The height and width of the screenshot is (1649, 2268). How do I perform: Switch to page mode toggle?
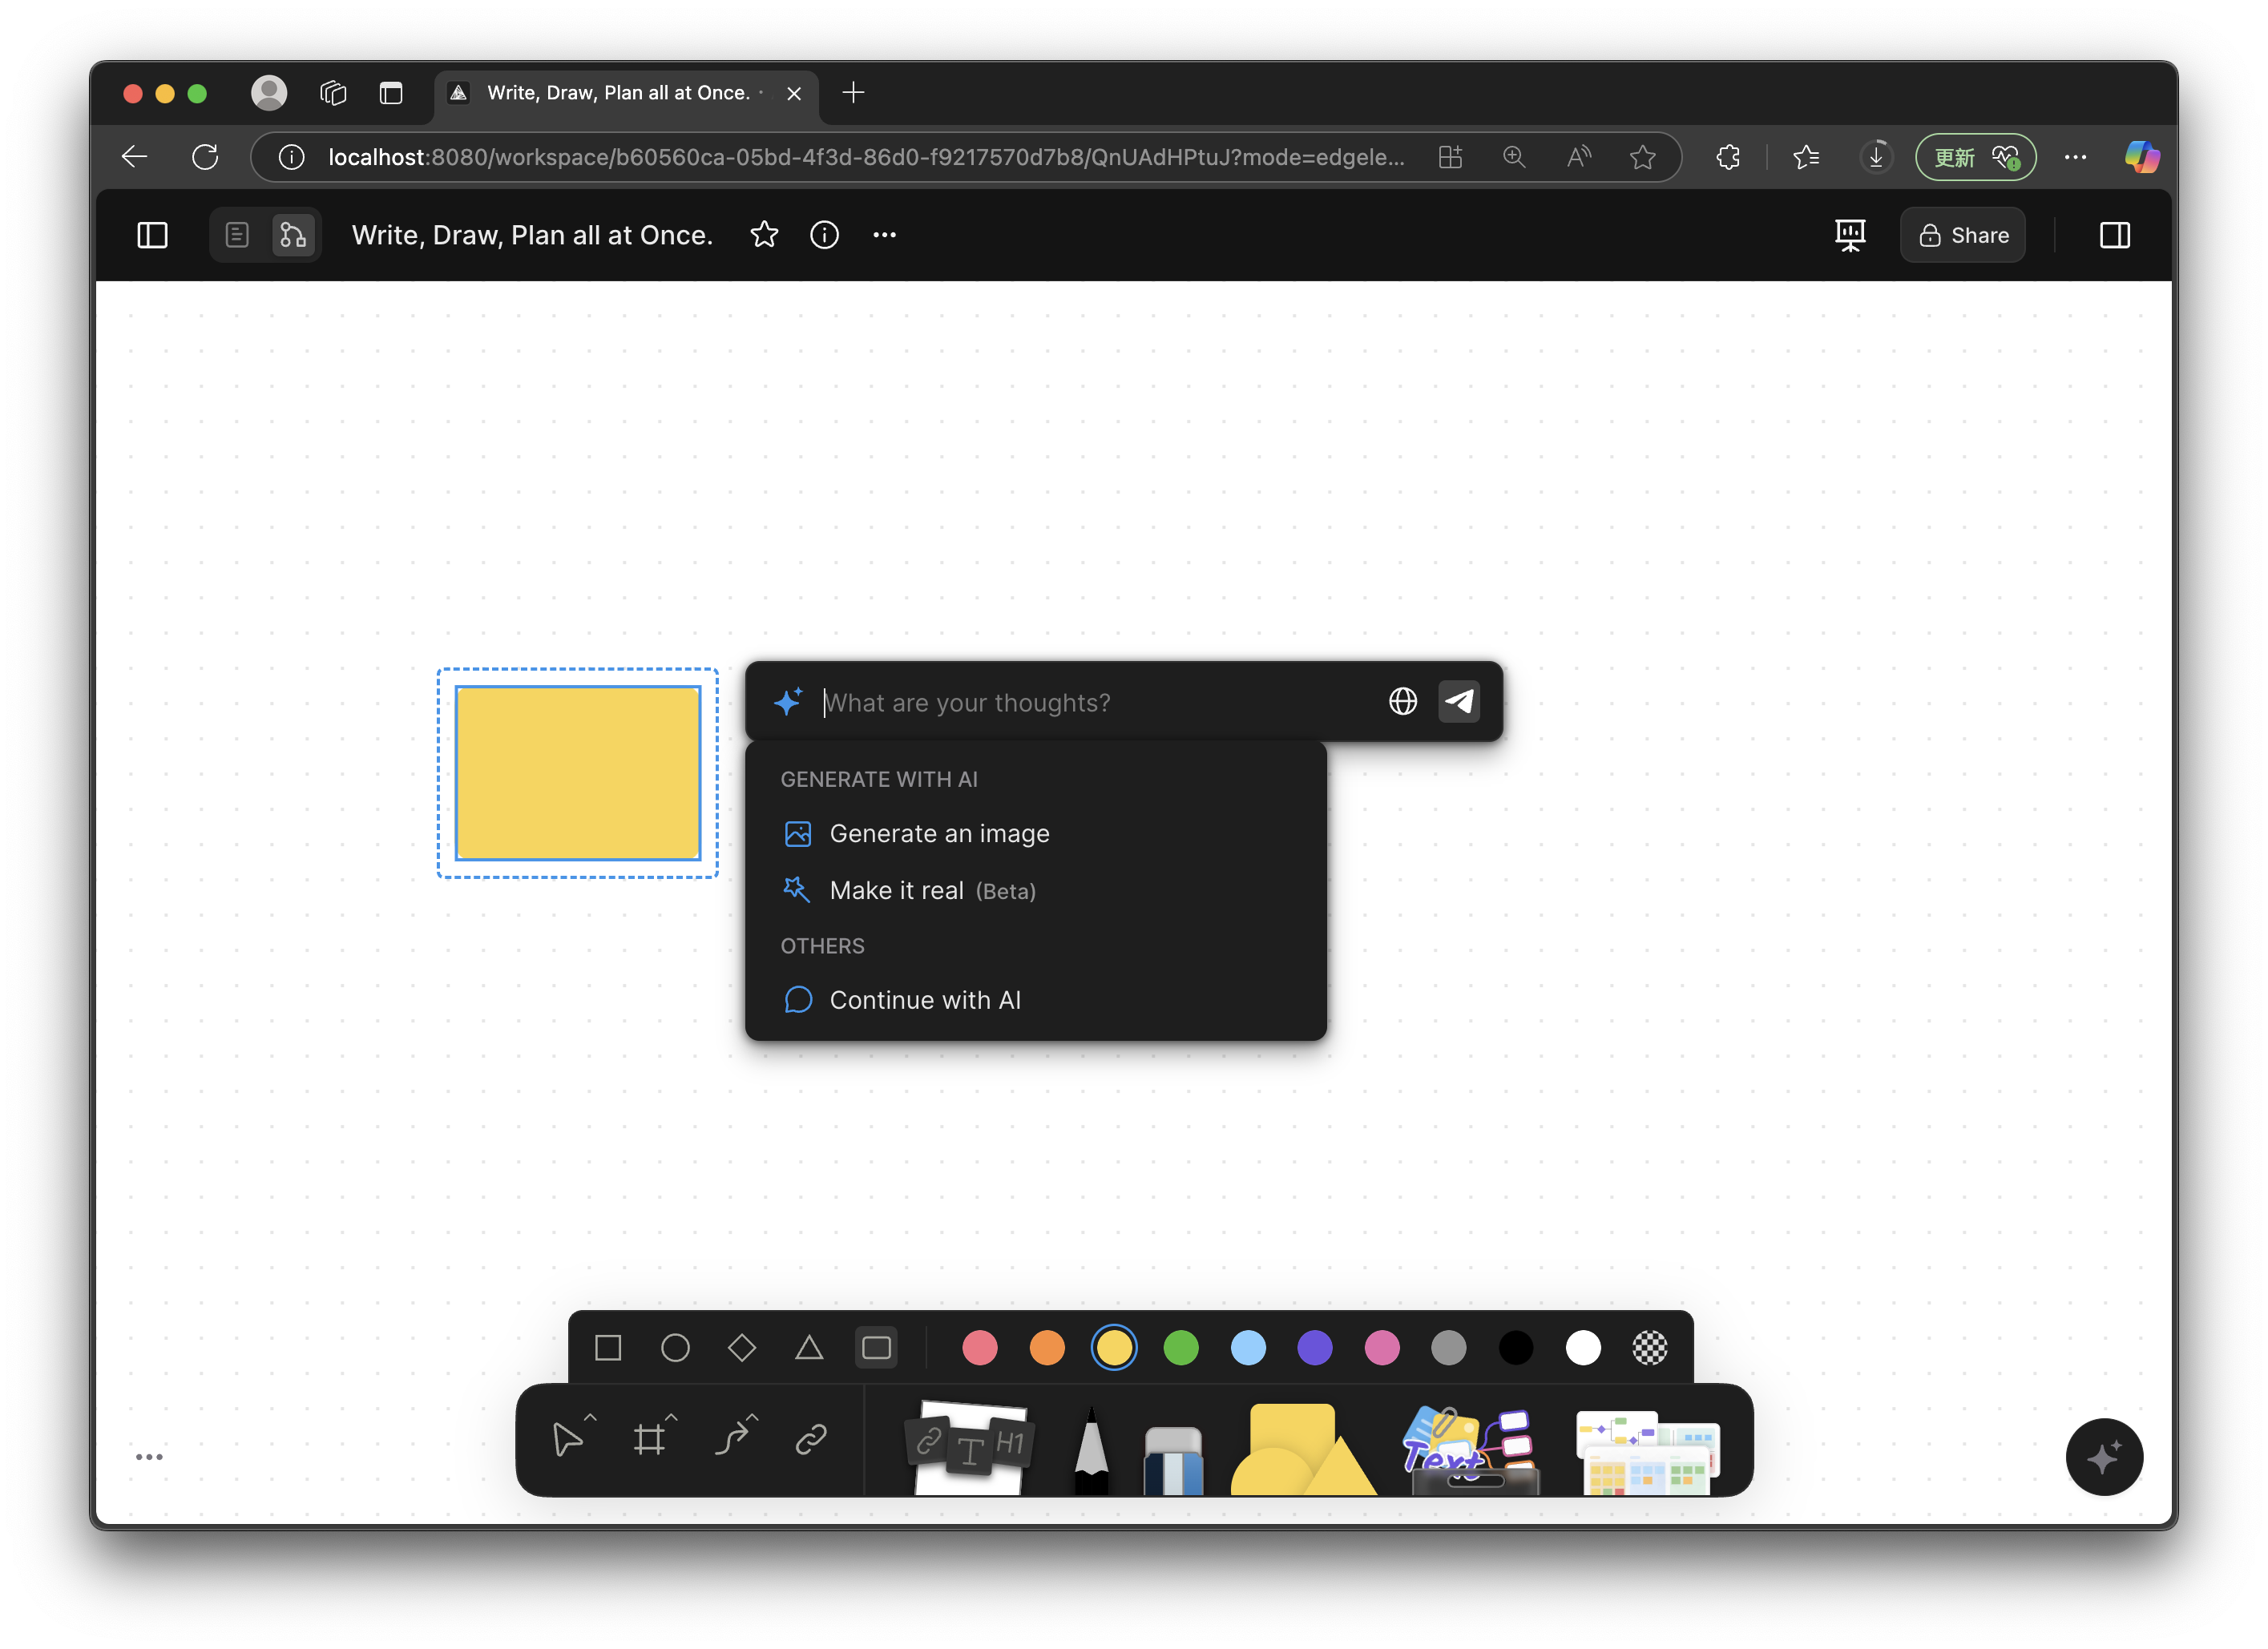tap(237, 235)
